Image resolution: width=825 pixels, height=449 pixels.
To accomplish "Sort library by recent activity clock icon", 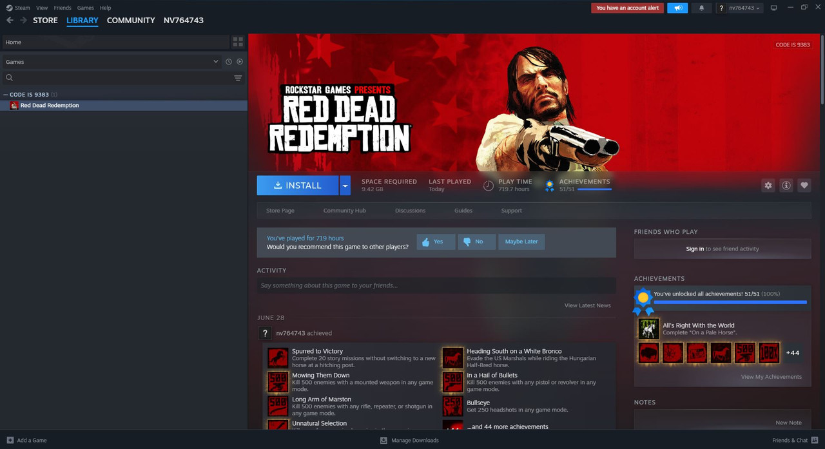I will [x=228, y=62].
